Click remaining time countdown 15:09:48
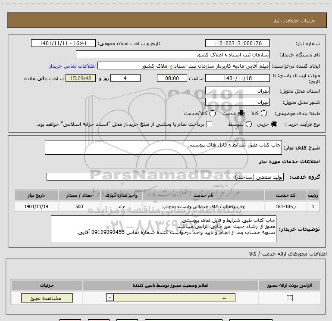The width and height of the screenshot is (332, 321). [81, 78]
